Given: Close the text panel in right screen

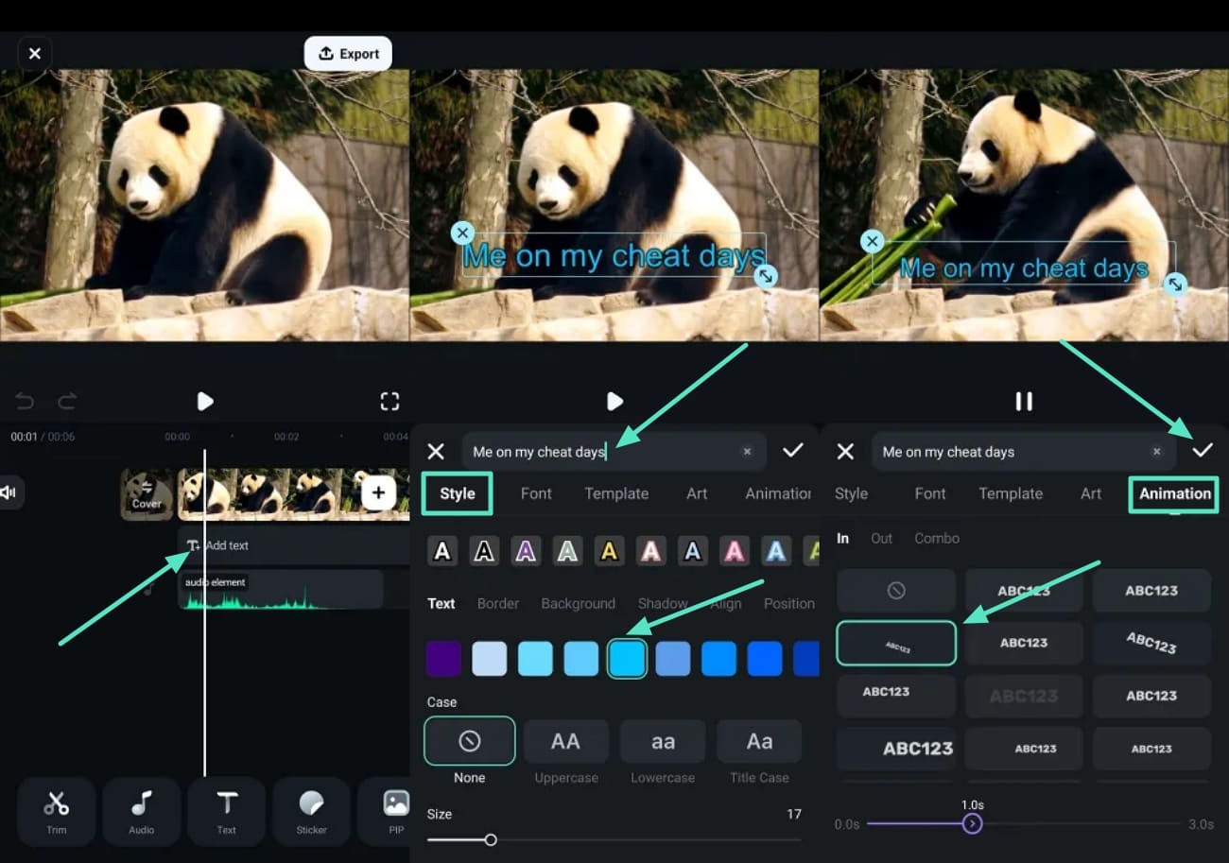Looking at the screenshot, I should (x=846, y=452).
